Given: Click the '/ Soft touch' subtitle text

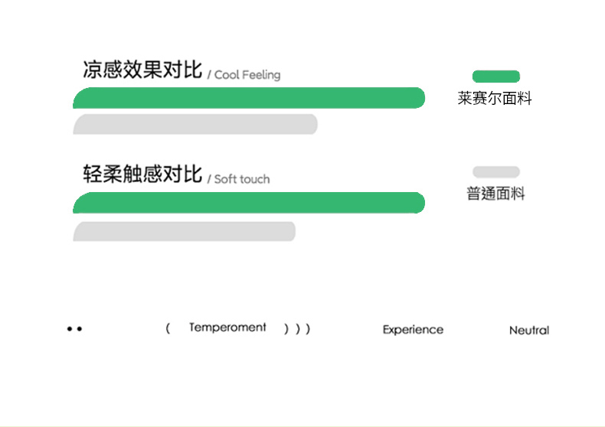Looking at the screenshot, I should [x=239, y=179].
